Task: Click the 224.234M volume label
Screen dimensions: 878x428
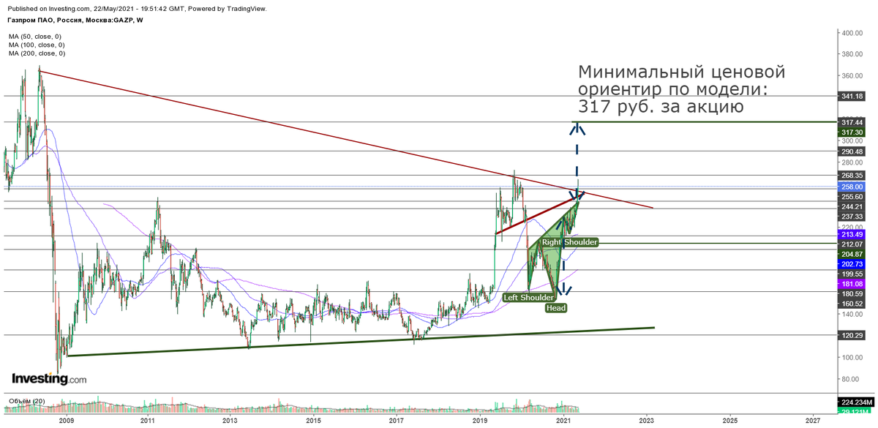Action: [x=856, y=402]
